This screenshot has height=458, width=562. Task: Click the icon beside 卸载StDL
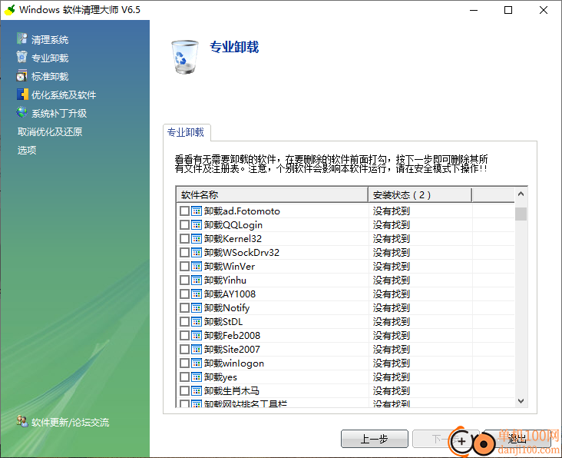coord(197,322)
